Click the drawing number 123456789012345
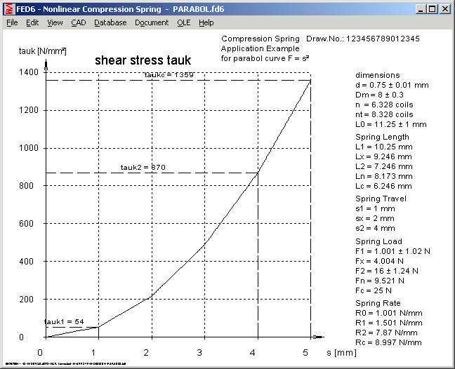The width and height of the screenshot is (455, 369). coord(383,39)
